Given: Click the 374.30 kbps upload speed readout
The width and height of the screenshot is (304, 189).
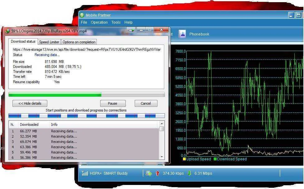Looking at the screenshot, I should [173, 173].
